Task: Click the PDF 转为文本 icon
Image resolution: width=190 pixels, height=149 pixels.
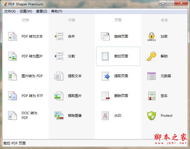Action: (x=13, y=36)
